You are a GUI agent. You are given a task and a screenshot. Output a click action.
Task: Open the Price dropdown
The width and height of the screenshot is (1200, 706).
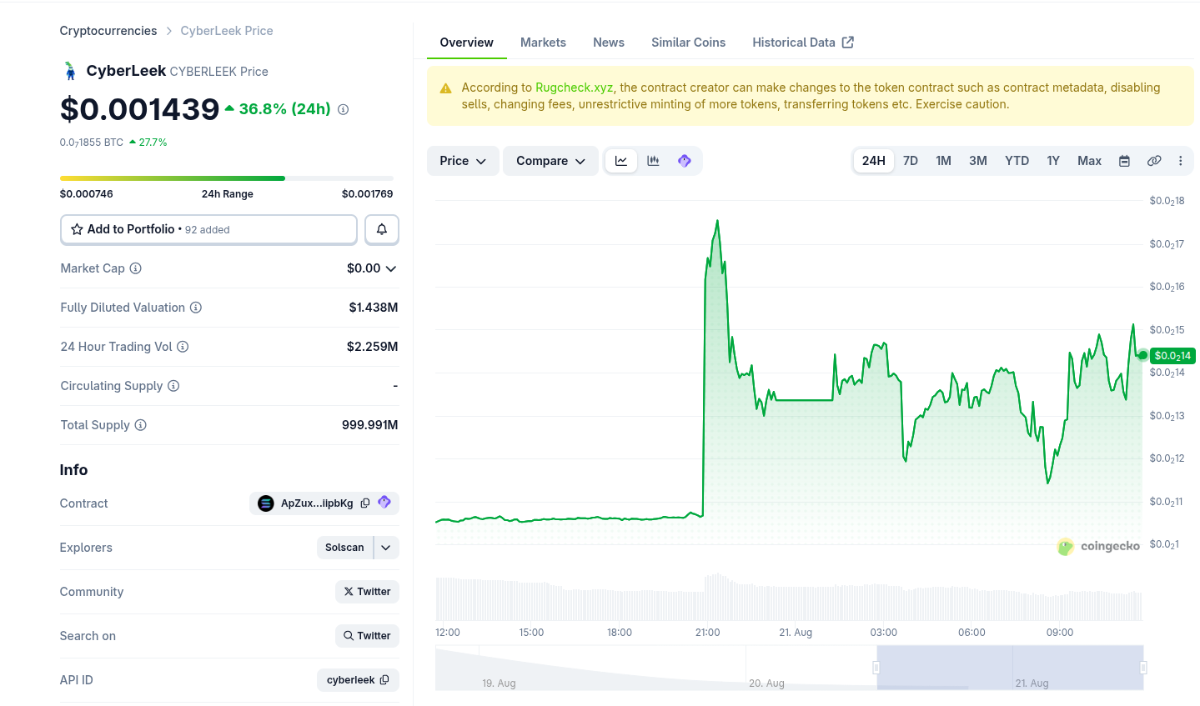tap(463, 161)
